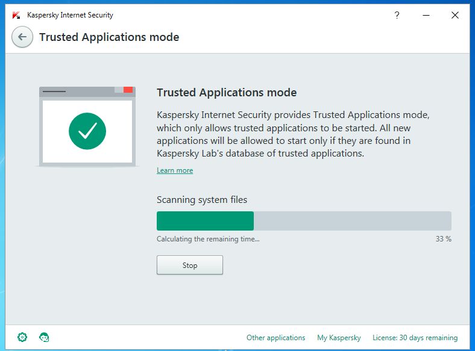This screenshot has height=351, width=475.
Task: Click the 33 % progress value
Action: [x=443, y=239]
